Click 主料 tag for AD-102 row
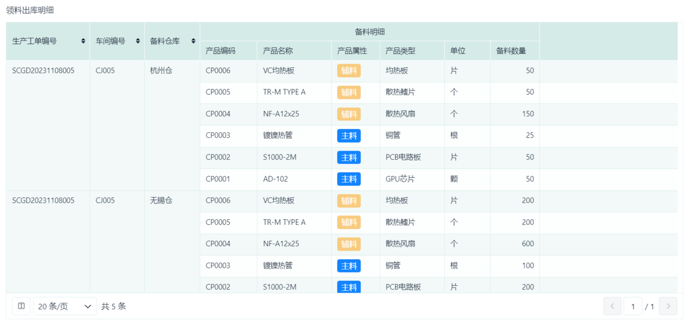687x324 pixels. point(349,179)
